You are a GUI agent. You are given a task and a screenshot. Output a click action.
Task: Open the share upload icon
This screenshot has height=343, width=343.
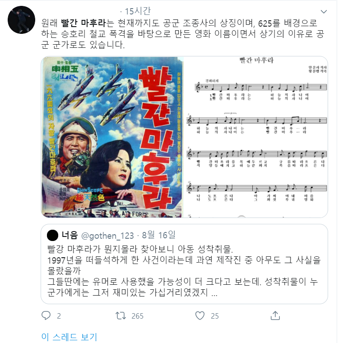tap(275, 315)
